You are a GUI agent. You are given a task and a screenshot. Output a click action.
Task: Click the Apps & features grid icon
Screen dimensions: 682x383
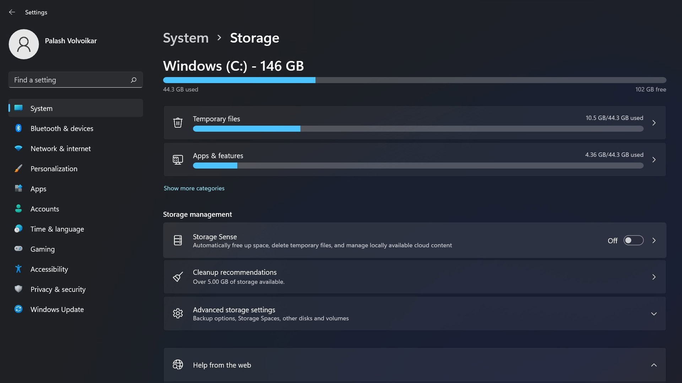pyautogui.click(x=177, y=160)
